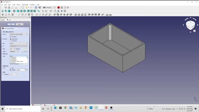Screen dimensions: 199x112
Task: Click the local coordinate system icon
Action: (26, 15)
